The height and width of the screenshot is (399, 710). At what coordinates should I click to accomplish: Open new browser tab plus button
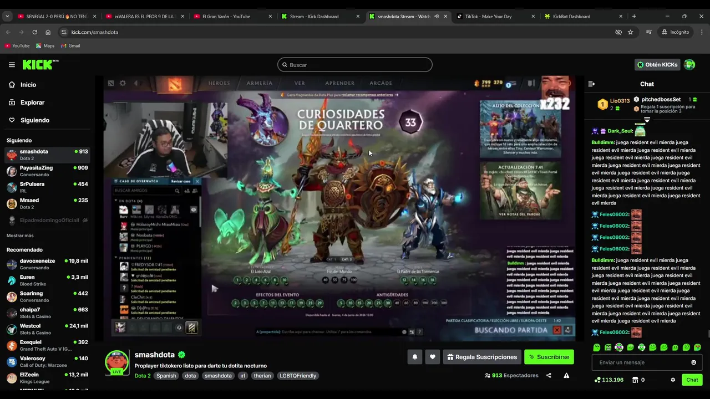(634, 17)
